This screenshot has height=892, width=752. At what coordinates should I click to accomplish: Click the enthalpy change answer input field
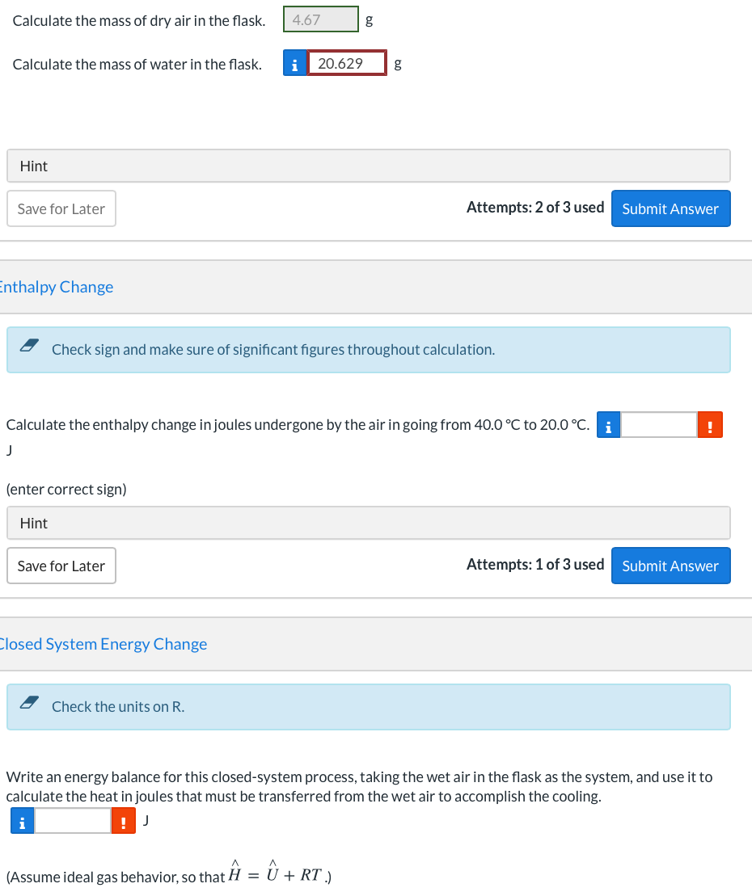click(x=659, y=425)
